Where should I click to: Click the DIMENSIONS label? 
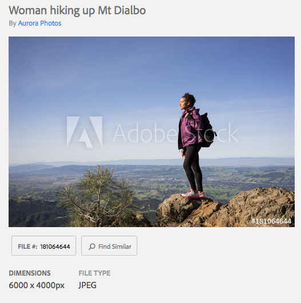pos(30,273)
